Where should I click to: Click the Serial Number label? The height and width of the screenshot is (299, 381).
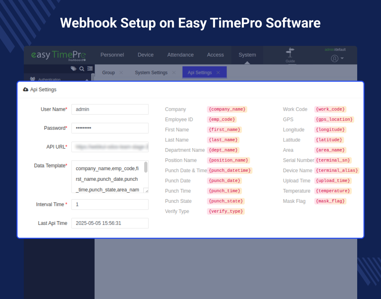(x=298, y=160)
